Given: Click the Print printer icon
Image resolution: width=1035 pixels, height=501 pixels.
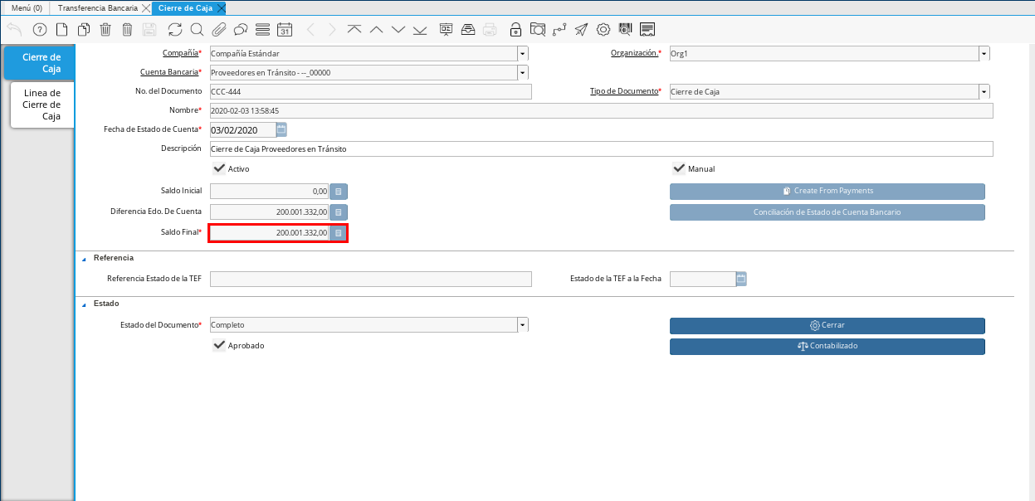Looking at the screenshot, I should point(490,30).
